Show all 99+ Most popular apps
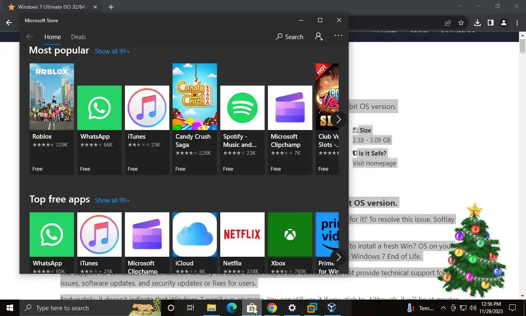 [112, 51]
